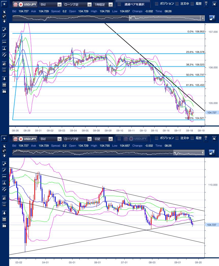This screenshot has width=219, height=266.
Task: Click the top chart overview range slider
Action: 109,18
